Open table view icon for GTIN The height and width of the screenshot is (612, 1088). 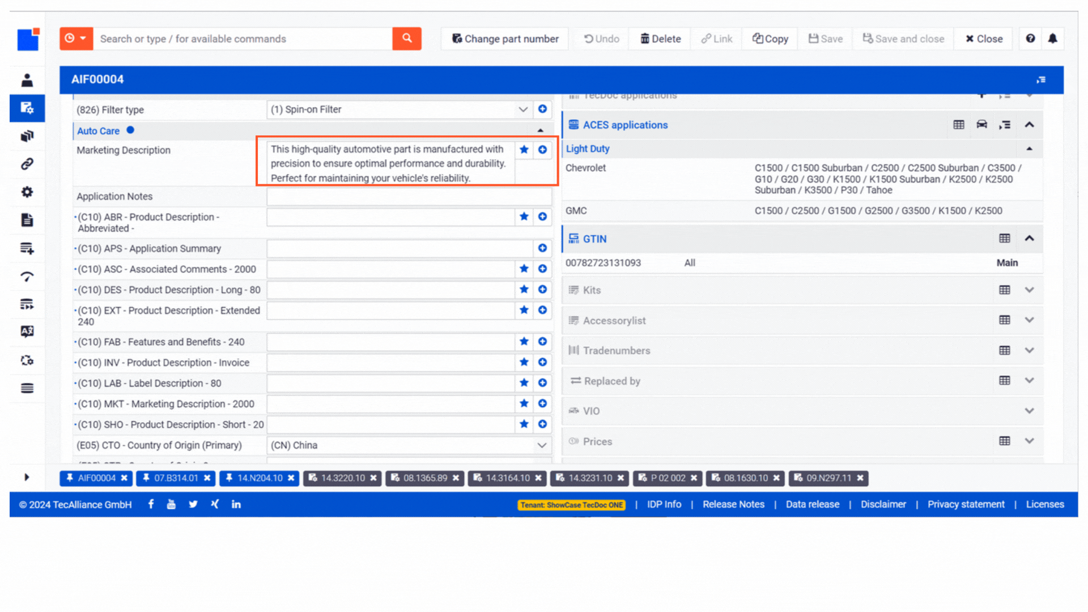1004,239
